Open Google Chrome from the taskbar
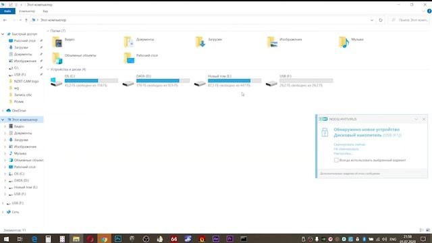Viewport: 432px width, 243px height. click(104, 239)
